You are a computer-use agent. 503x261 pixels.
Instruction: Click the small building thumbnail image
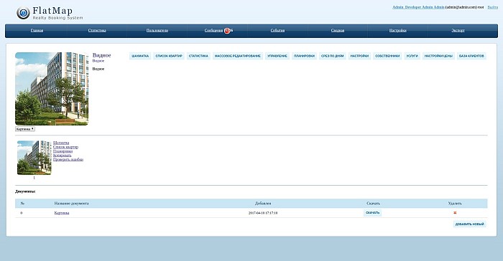[34, 158]
